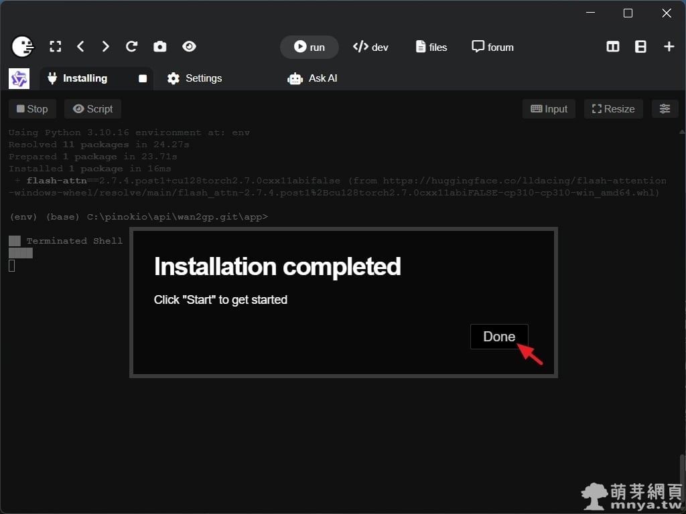Open the terminal sliders options icon
The height and width of the screenshot is (514, 686).
click(x=665, y=109)
